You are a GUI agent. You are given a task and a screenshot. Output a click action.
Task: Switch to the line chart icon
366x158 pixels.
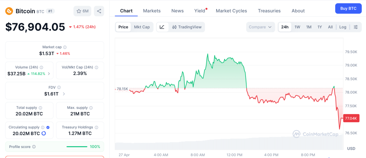point(162,27)
